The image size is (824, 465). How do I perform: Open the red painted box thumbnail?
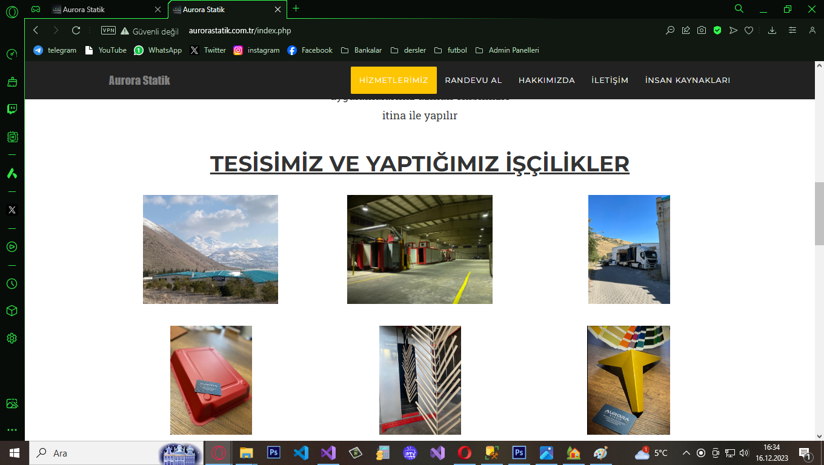pos(211,380)
